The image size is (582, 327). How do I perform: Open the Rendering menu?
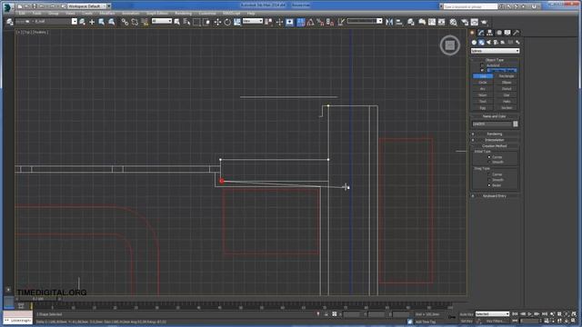coord(183,14)
